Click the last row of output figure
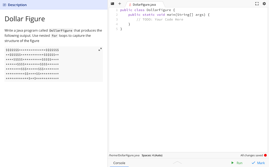The width and height of the screenshot is (269, 167). (x=32, y=79)
